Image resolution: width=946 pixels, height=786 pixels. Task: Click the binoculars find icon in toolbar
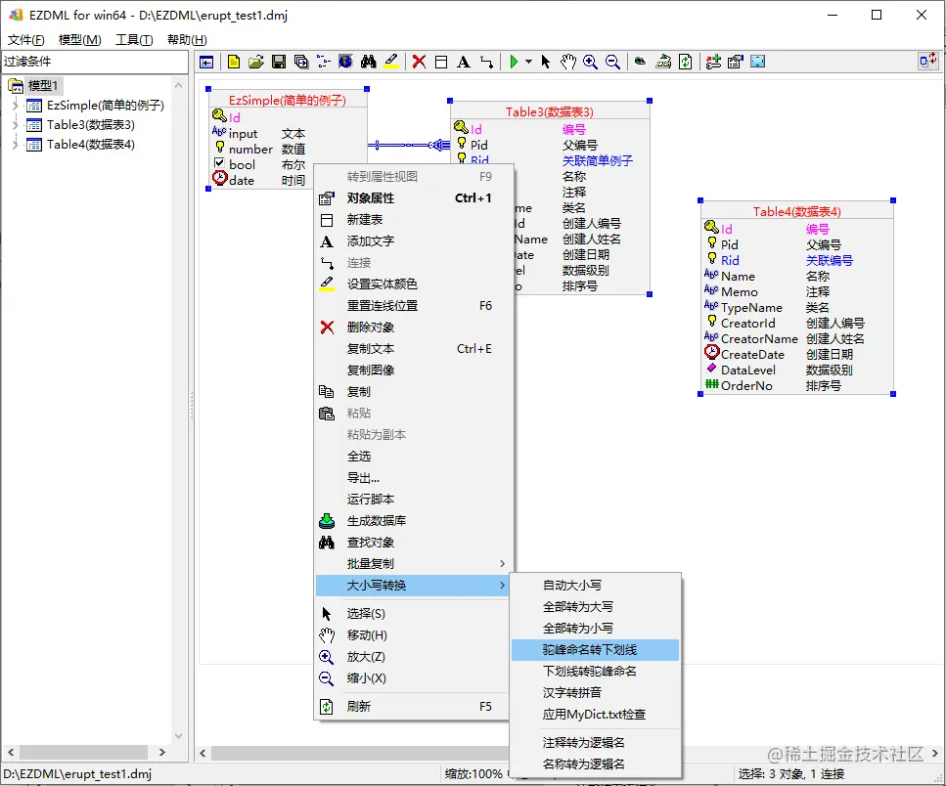(x=368, y=62)
